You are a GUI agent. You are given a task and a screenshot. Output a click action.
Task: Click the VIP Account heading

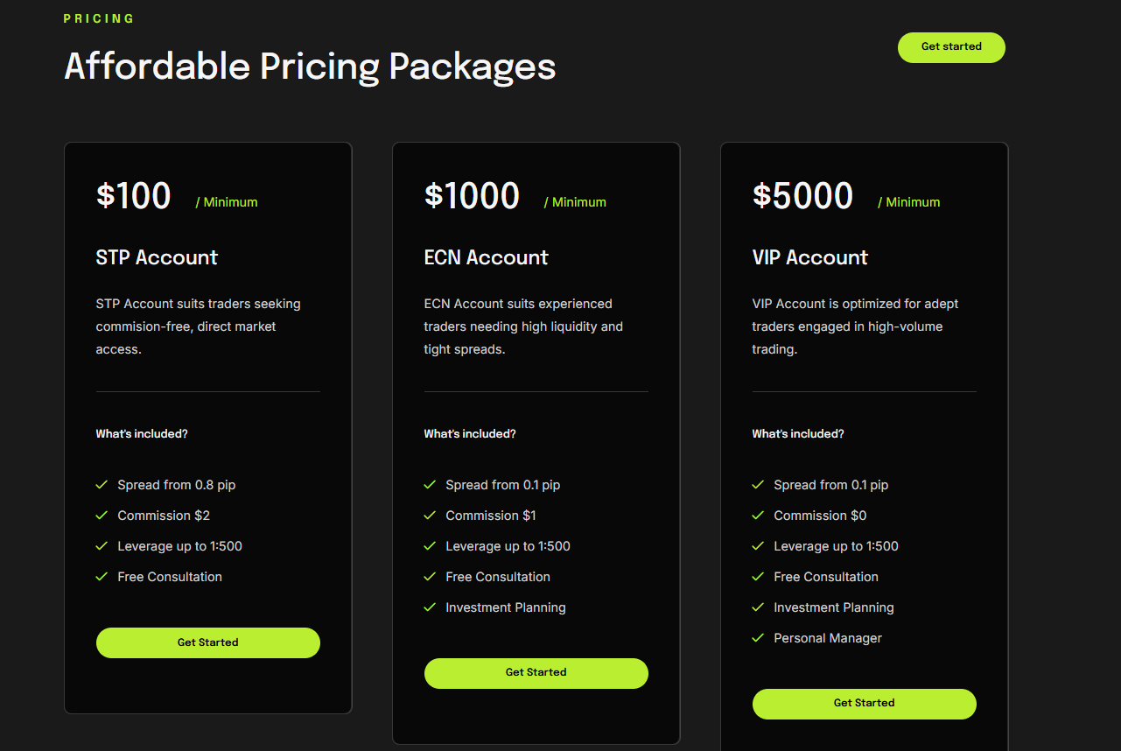[x=809, y=257]
